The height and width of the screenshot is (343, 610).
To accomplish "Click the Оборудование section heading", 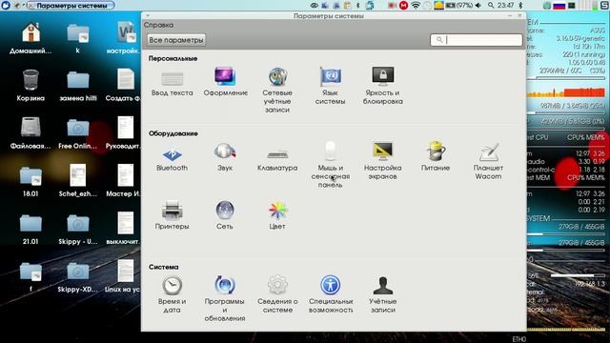I will click(x=173, y=133).
